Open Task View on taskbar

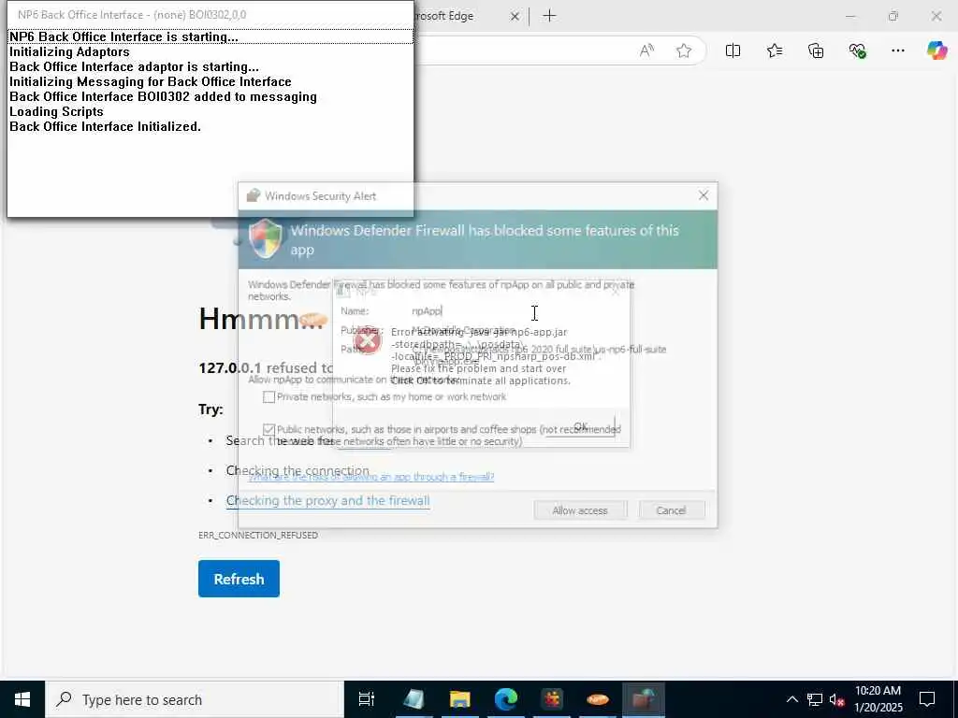tap(366, 699)
